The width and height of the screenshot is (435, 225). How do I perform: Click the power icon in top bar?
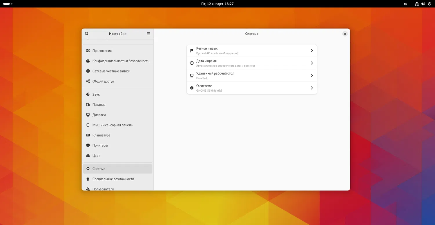tap(429, 4)
